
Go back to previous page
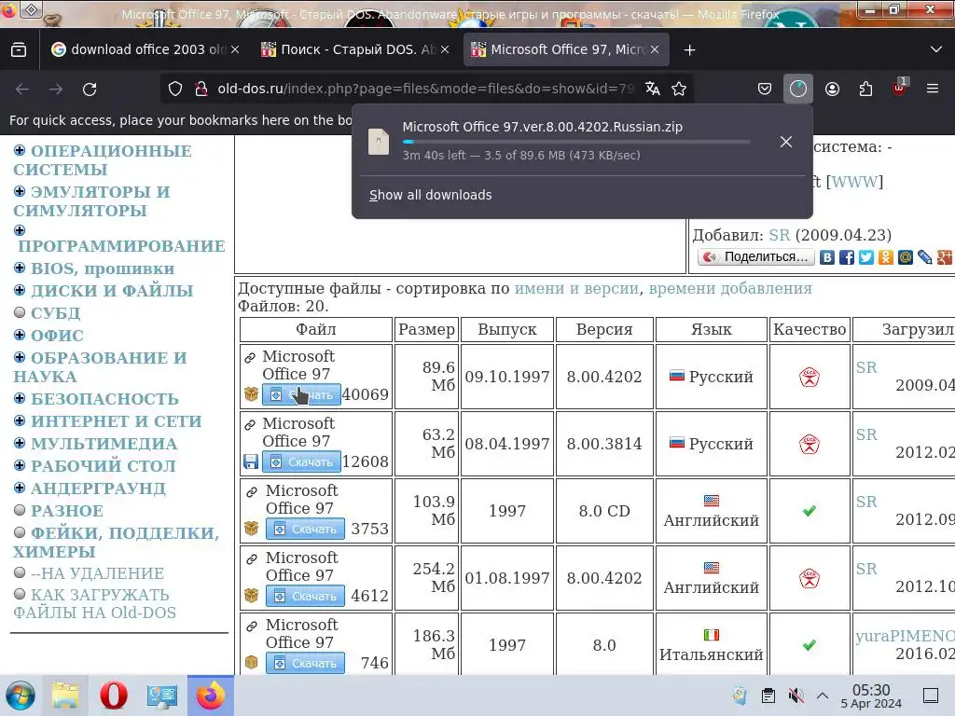click(x=22, y=89)
